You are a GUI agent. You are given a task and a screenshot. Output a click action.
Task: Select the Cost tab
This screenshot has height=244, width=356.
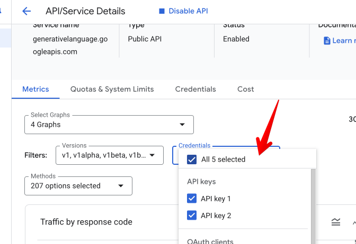point(245,89)
